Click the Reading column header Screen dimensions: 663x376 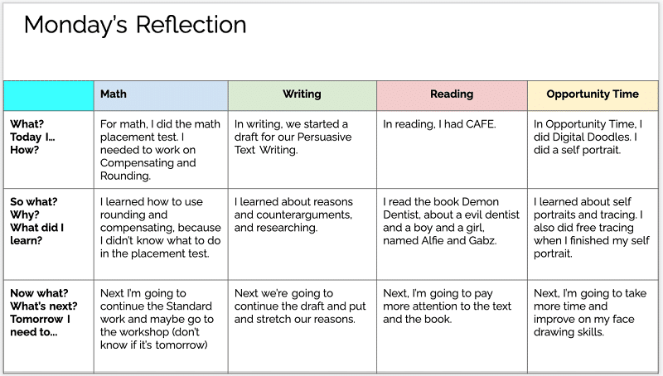coord(452,94)
